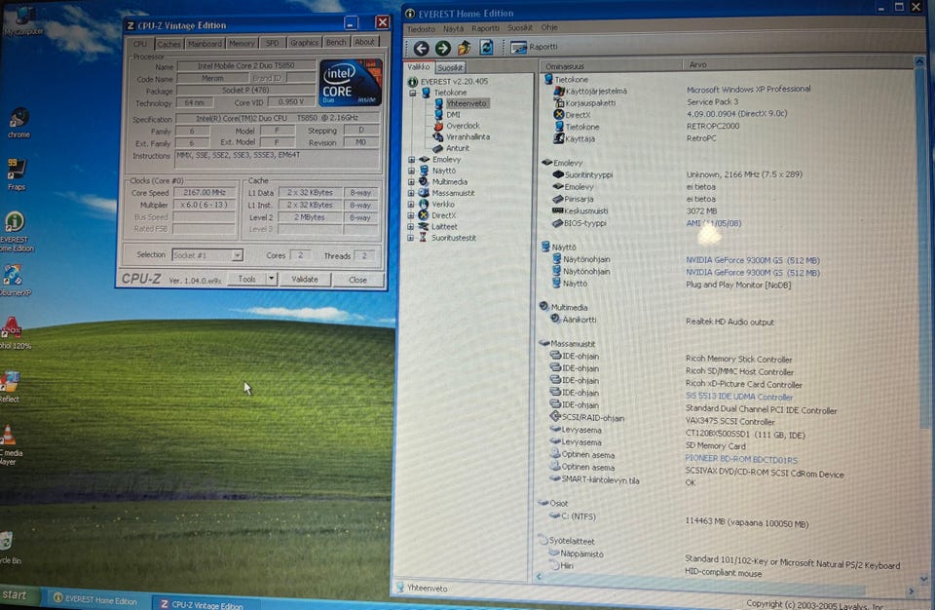Image resolution: width=935 pixels, height=610 pixels.
Task: Click the Back arrow in EVEREST toolbar
Action: (x=421, y=48)
